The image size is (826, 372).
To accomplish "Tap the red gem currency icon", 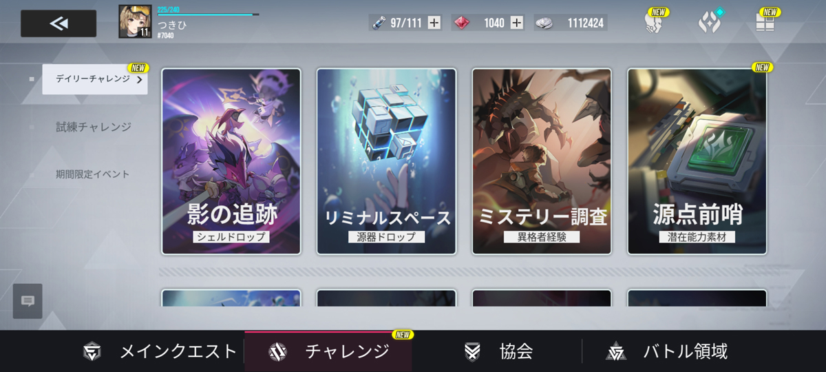I will 462,23.
